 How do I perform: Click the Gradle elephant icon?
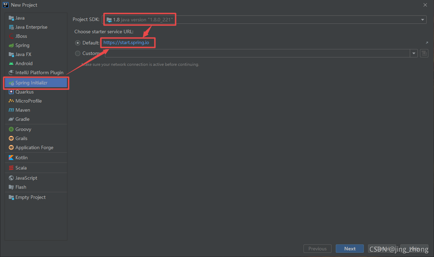(x=11, y=119)
